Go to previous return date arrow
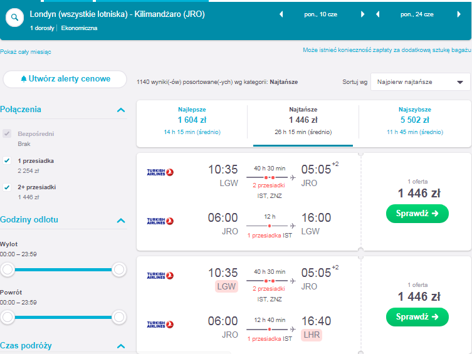This screenshot has width=472, height=354. pos(377,14)
